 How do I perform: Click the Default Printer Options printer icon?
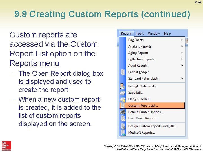[x=123, y=112]
